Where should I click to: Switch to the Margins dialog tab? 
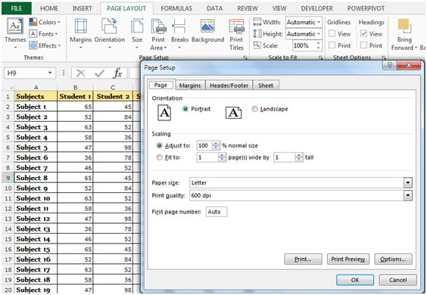click(190, 85)
